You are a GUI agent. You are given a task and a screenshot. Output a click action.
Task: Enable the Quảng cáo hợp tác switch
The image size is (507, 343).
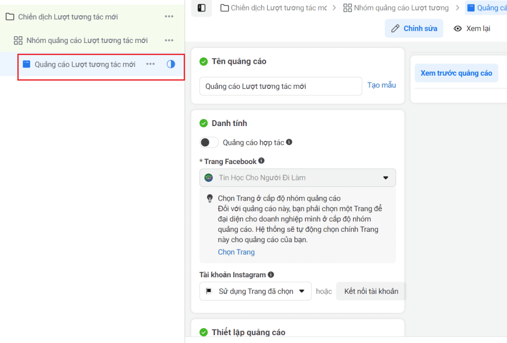(x=209, y=142)
